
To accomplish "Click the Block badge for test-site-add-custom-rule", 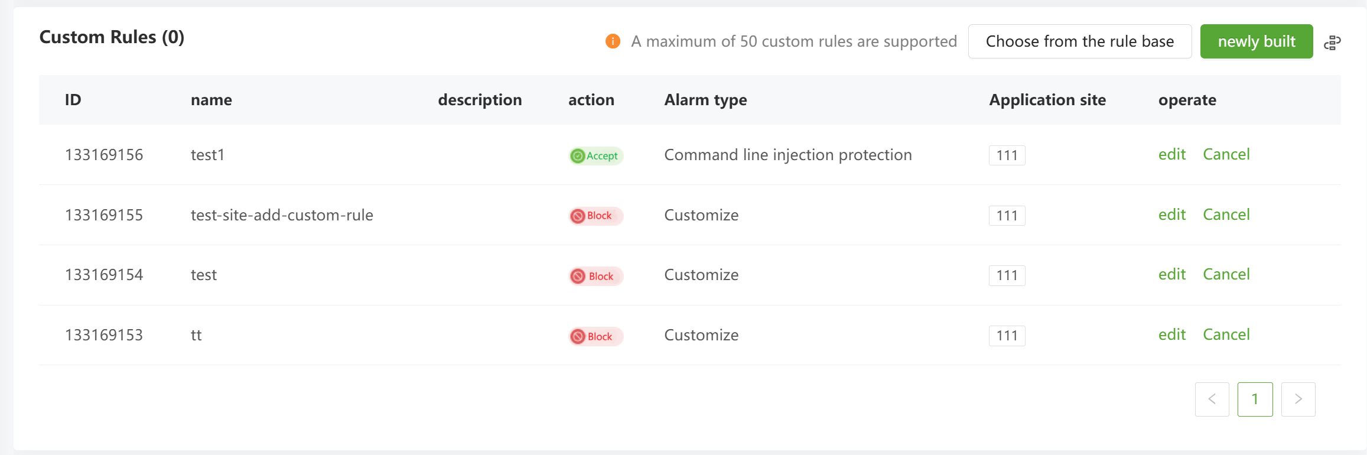I will (x=596, y=216).
